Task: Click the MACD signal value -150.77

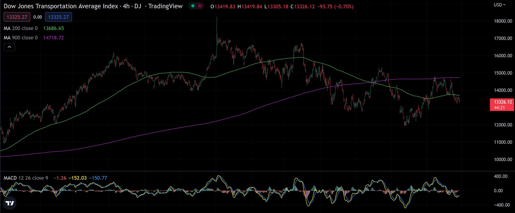Action: point(98,178)
